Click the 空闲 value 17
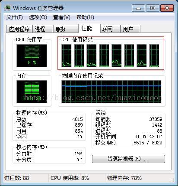This screenshot has width=178, height=186. pyautogui.click(x=80, y=137)
